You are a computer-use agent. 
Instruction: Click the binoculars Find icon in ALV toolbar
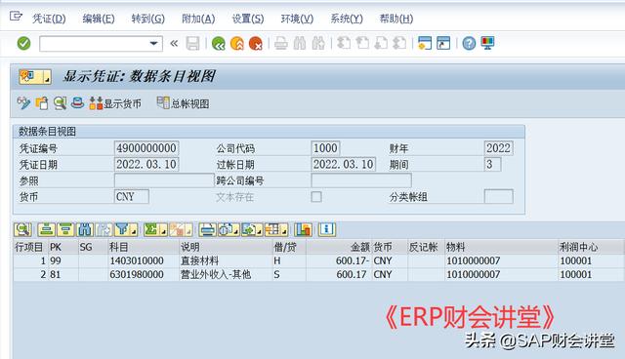[85, 229]
